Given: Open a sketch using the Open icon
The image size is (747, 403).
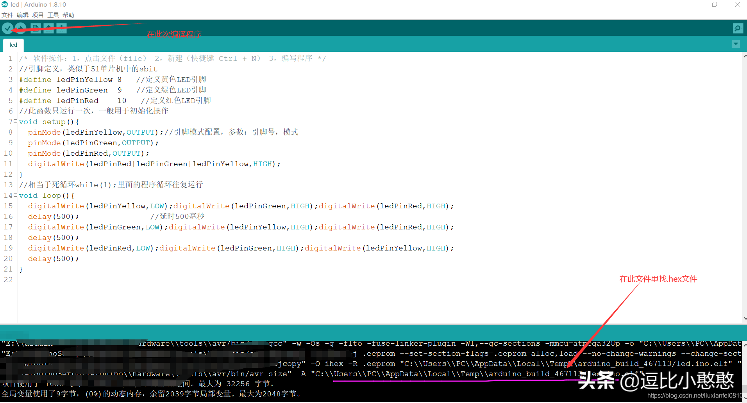Looking at the screenshot, I should pyautogui.click(x=48, y=28).
